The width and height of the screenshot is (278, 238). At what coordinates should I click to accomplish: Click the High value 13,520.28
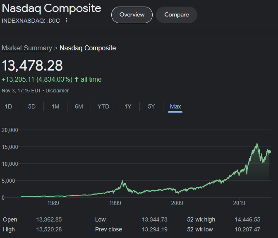click(x=49, y=229)
